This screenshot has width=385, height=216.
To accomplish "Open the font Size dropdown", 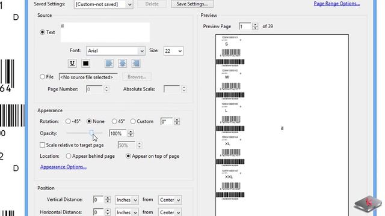I will click(173, 51).
